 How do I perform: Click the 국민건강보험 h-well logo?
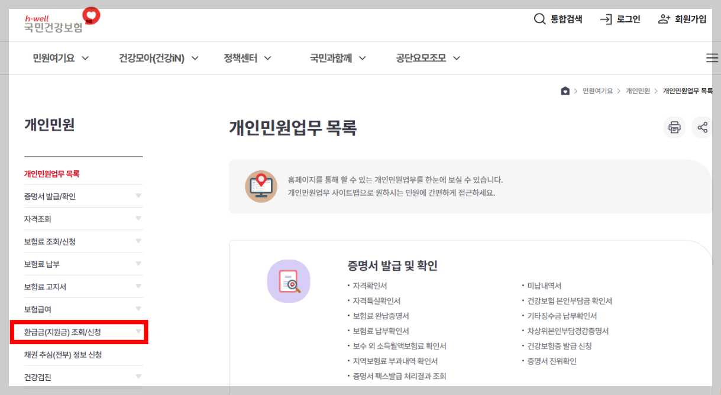[x=62, y=20]
